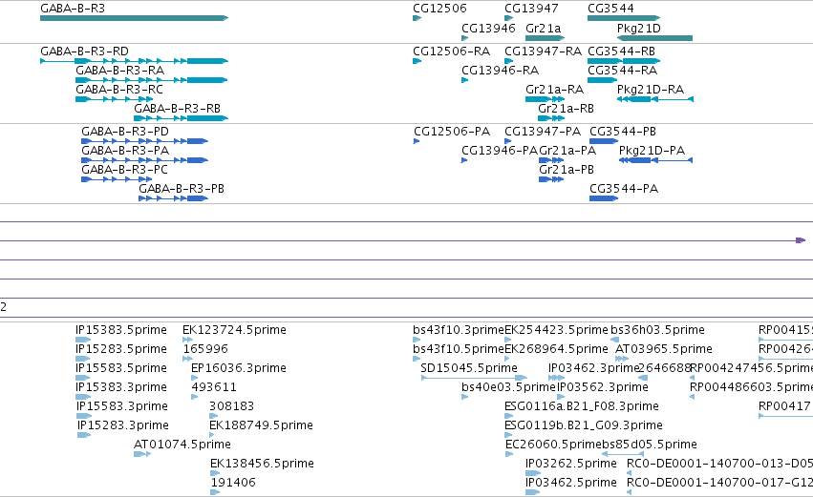Click the EK138456.5prime feature label
Viewport: 813px width, 497px height.
tap(263, 464)
